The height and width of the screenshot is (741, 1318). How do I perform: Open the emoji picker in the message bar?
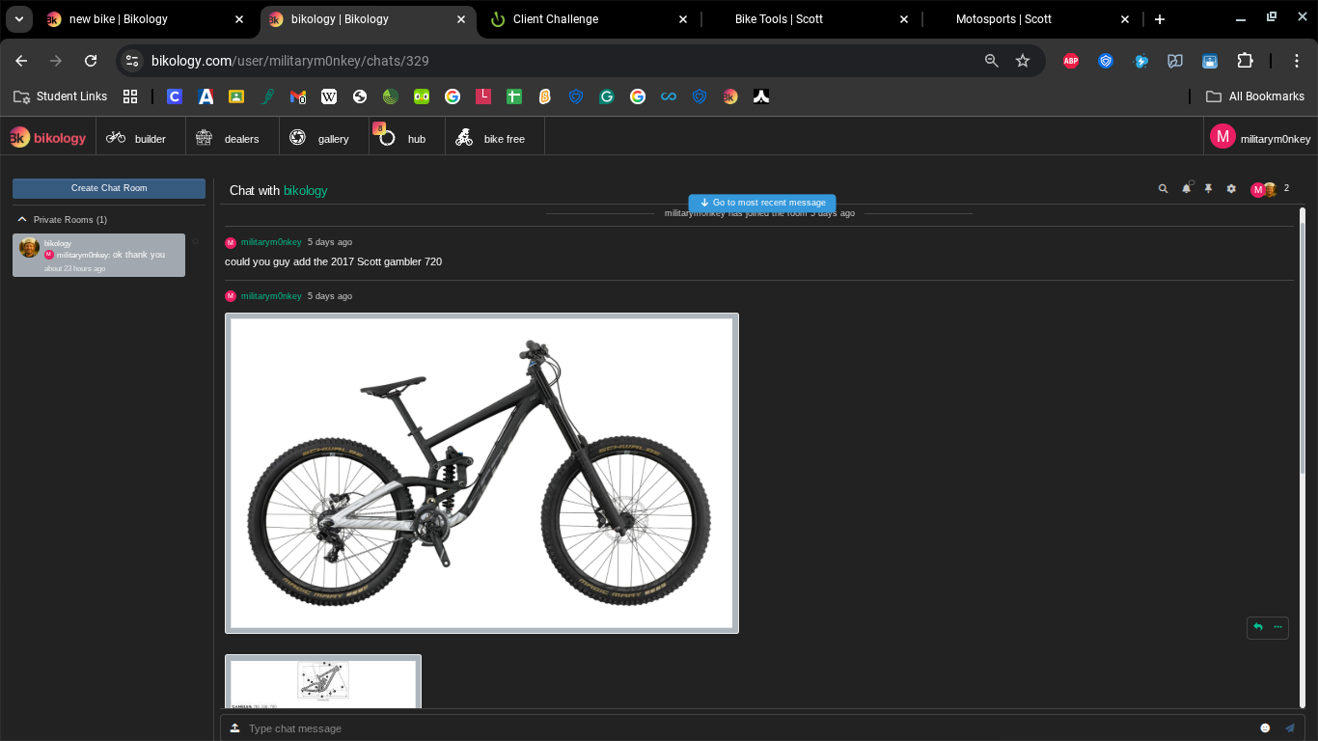pos(1265,728)
